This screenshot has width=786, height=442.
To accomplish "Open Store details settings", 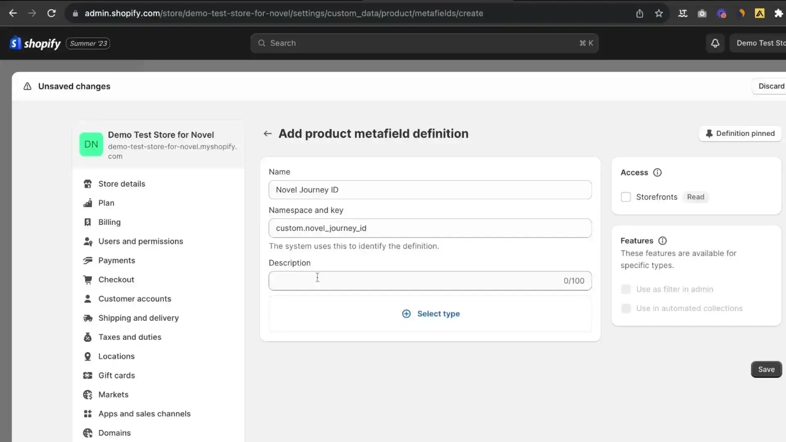I will click(122, 184).
